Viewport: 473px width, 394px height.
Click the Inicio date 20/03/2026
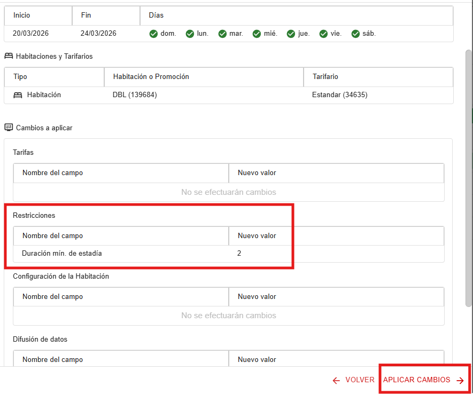31,34
